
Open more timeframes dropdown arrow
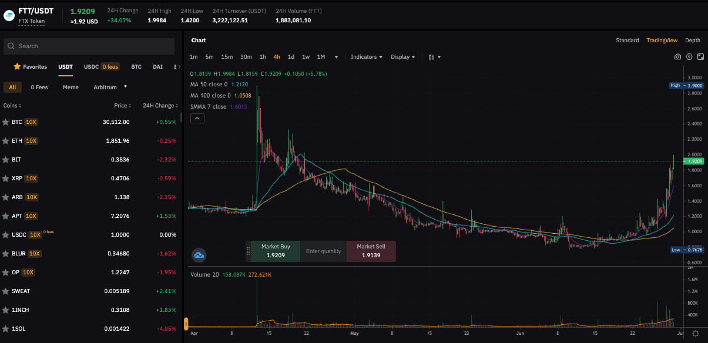click(x=336, y=57)
